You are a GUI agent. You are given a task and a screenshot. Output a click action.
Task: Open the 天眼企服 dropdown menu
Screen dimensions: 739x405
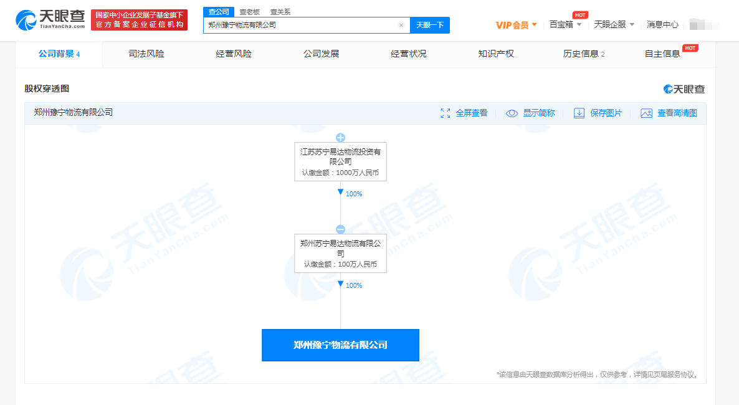pyautogui.click(x=614, y=24)
